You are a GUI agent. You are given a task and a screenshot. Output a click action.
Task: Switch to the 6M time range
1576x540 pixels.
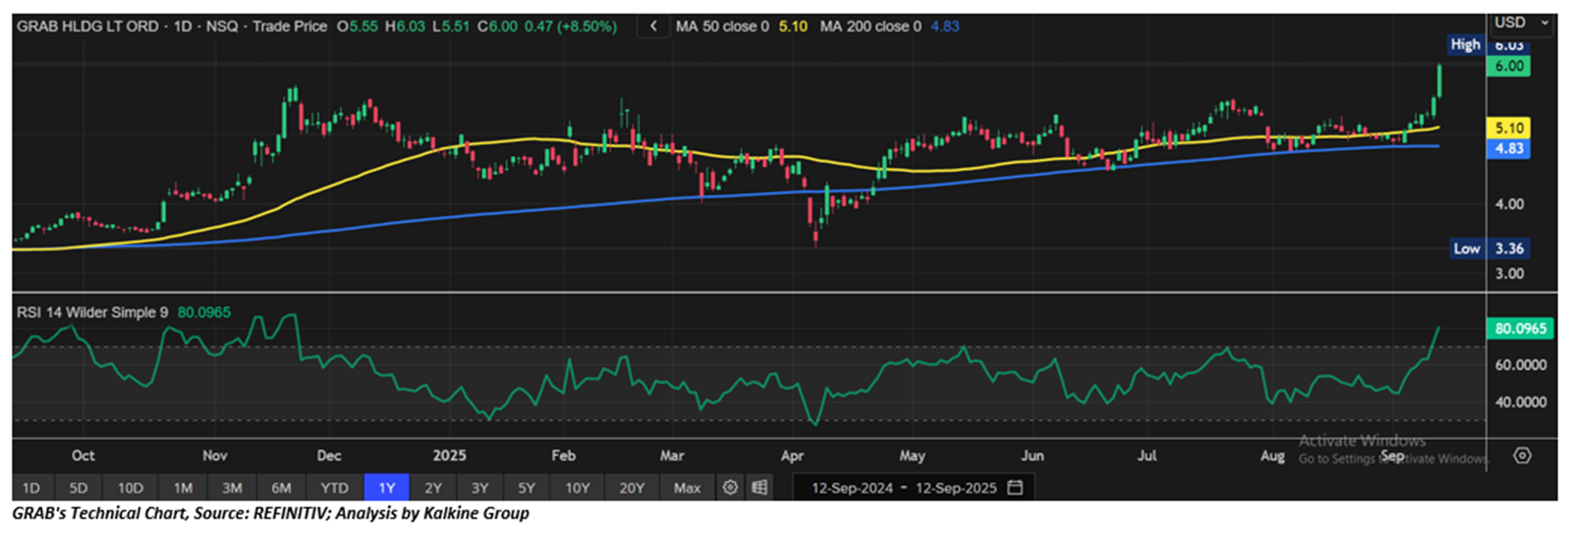click(281, 488)
